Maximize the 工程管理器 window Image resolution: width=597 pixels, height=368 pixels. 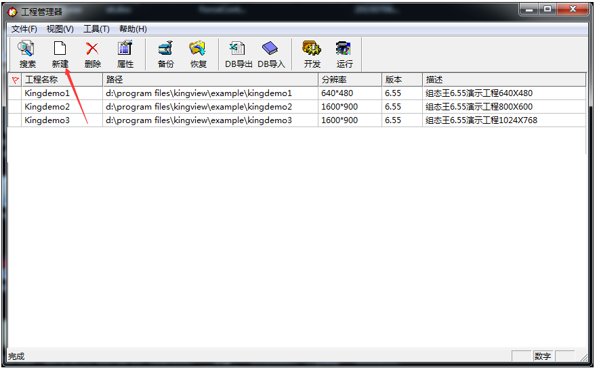point(548,9)
